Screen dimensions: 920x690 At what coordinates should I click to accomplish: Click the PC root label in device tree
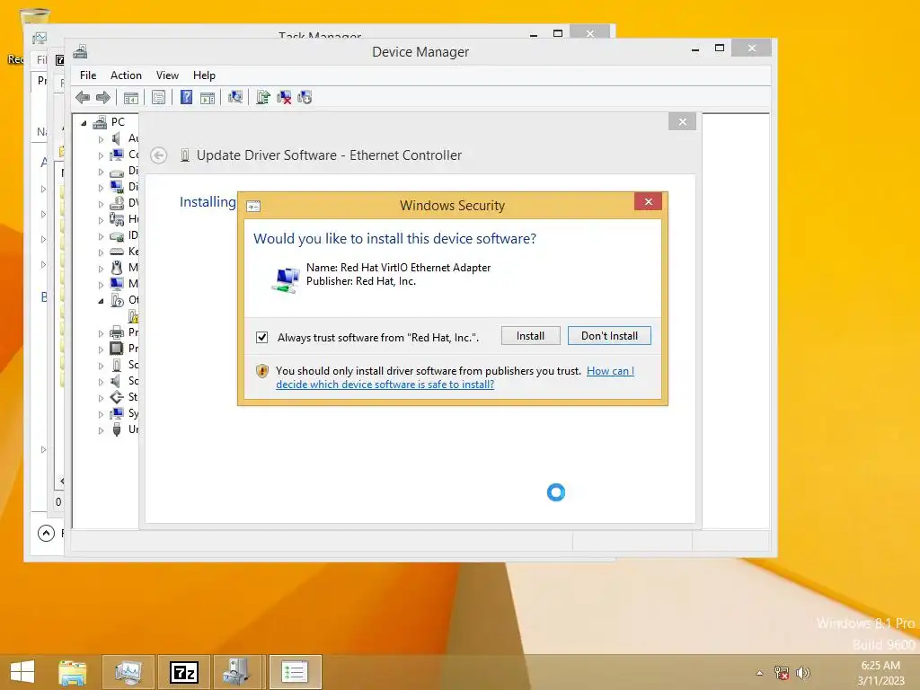point(118,122)
